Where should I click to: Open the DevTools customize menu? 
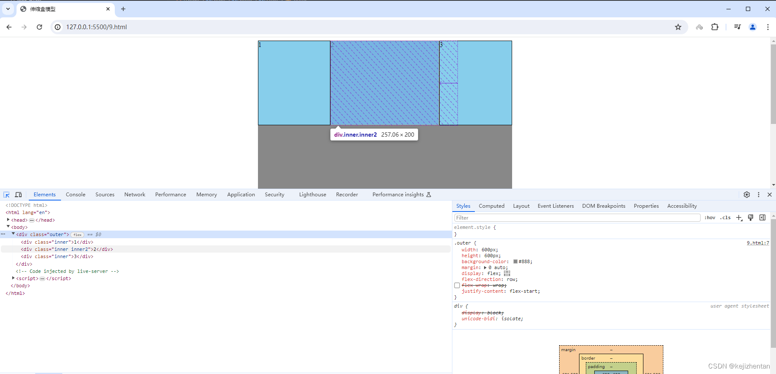(759, 195)
